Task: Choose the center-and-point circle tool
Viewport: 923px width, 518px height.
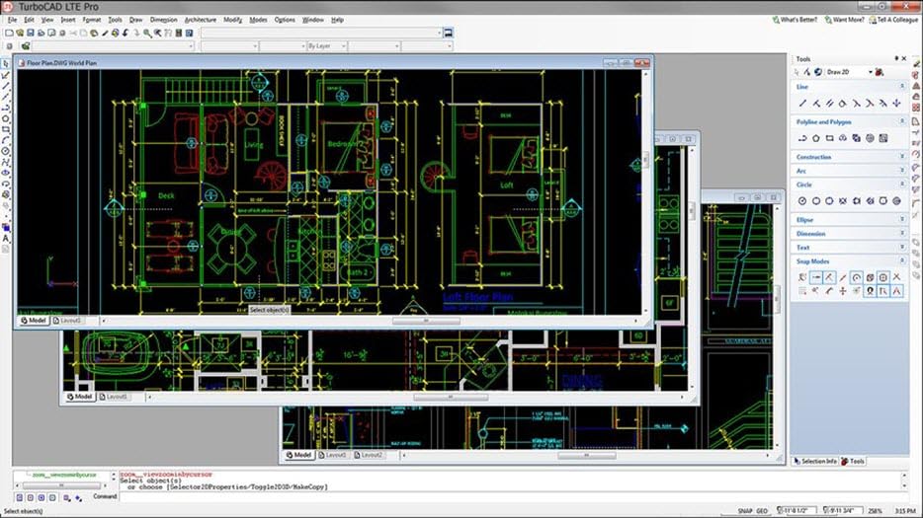Action: tap(802, 201)
